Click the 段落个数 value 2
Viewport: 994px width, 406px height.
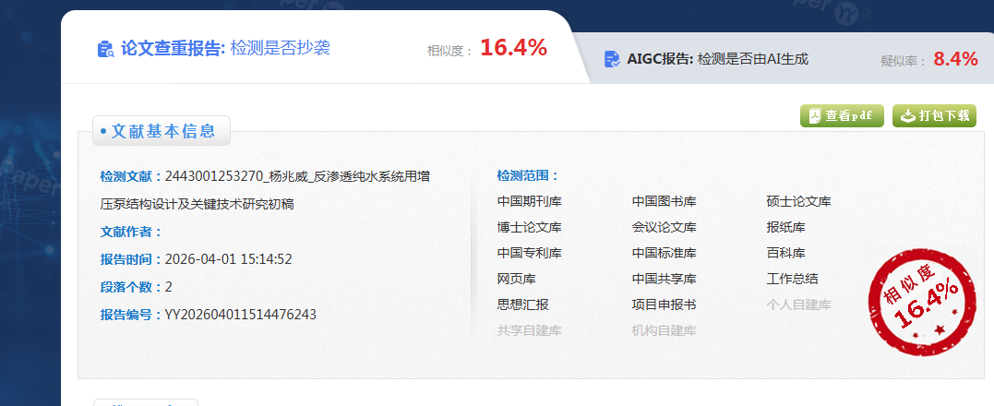tap(169, 287)
